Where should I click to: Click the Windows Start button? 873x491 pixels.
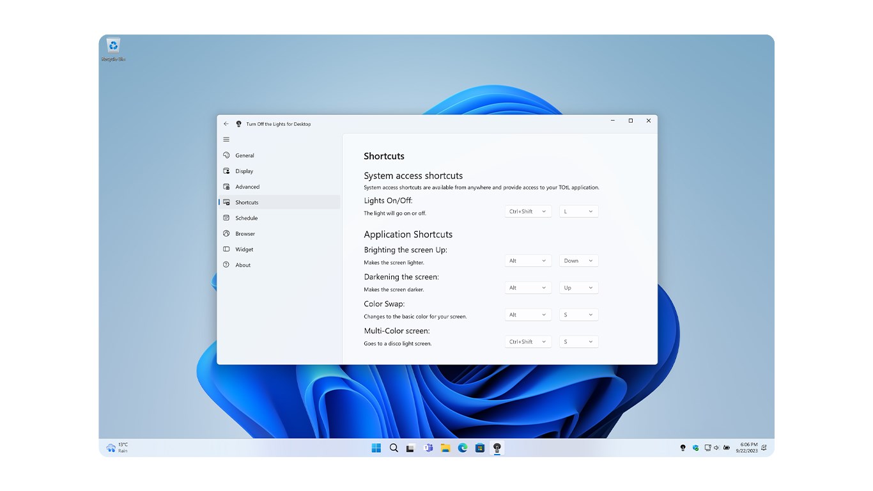point(376,448)
